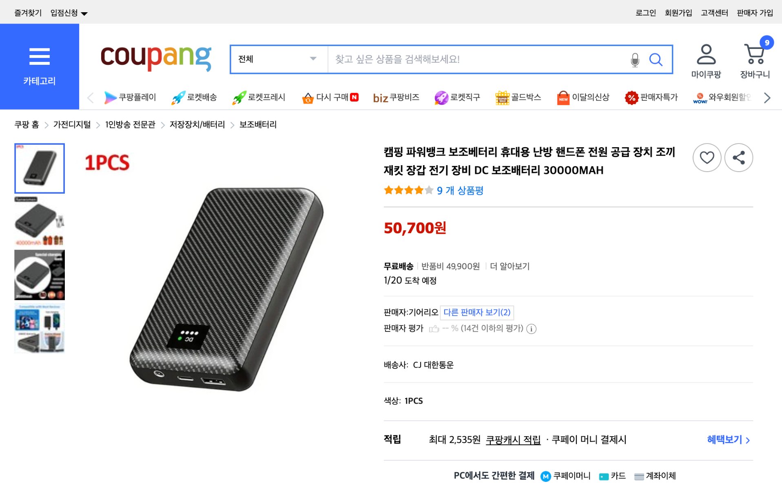782x488 pixels.
Task: Go to 가전디지털 in the breadcrumb
Action: click(73, 124)
